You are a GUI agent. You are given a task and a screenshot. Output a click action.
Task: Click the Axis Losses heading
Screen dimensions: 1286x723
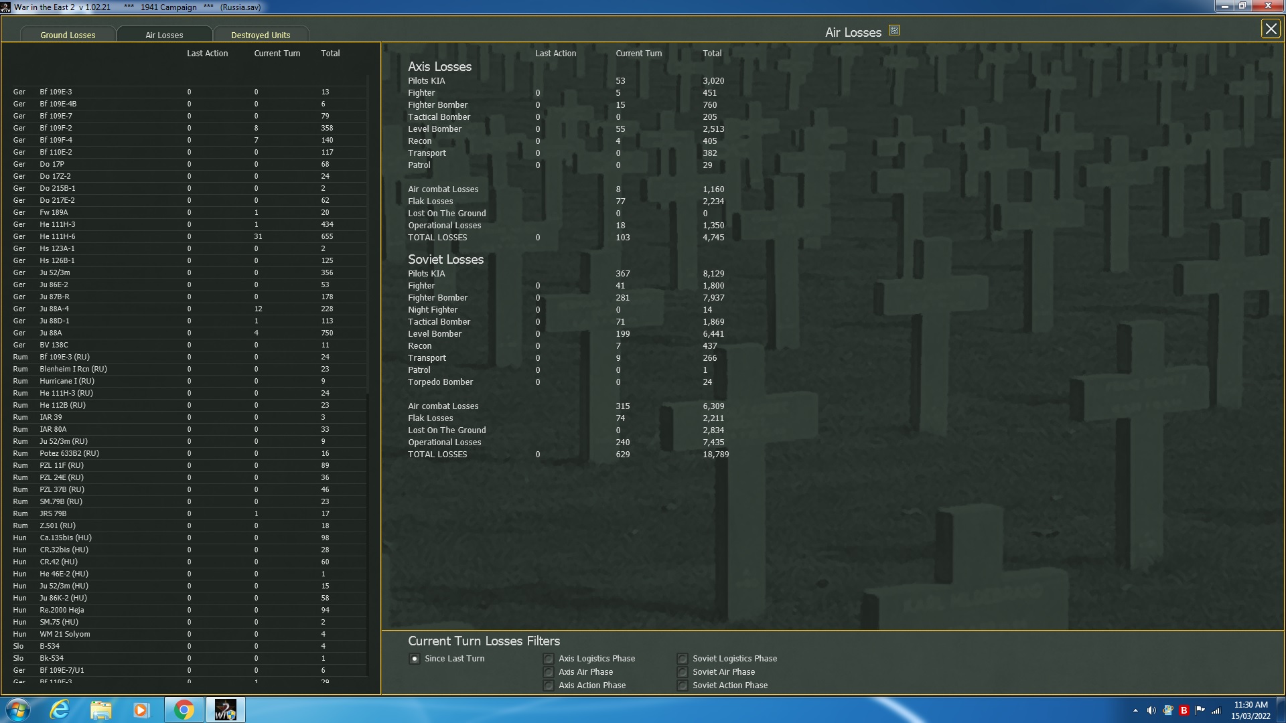pos(439,66)
